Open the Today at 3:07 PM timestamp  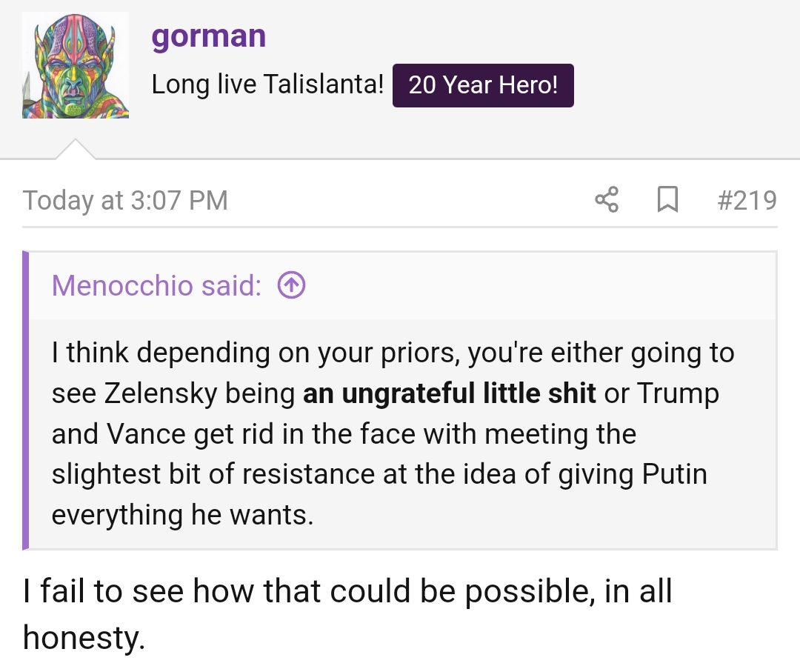[x=125, y=200]
